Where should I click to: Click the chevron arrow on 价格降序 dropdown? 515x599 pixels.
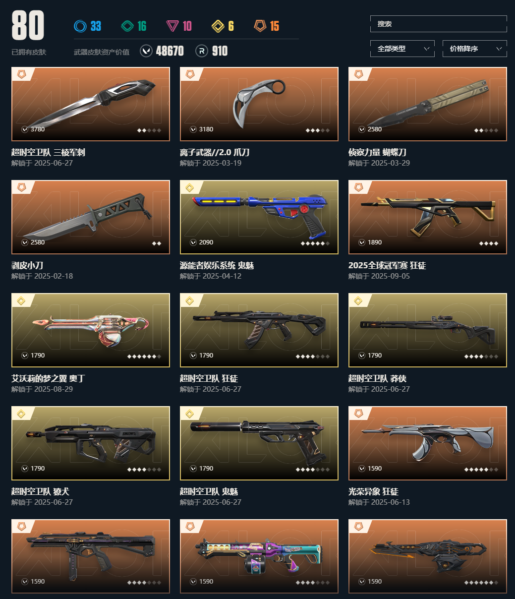[x=499, y=49]
